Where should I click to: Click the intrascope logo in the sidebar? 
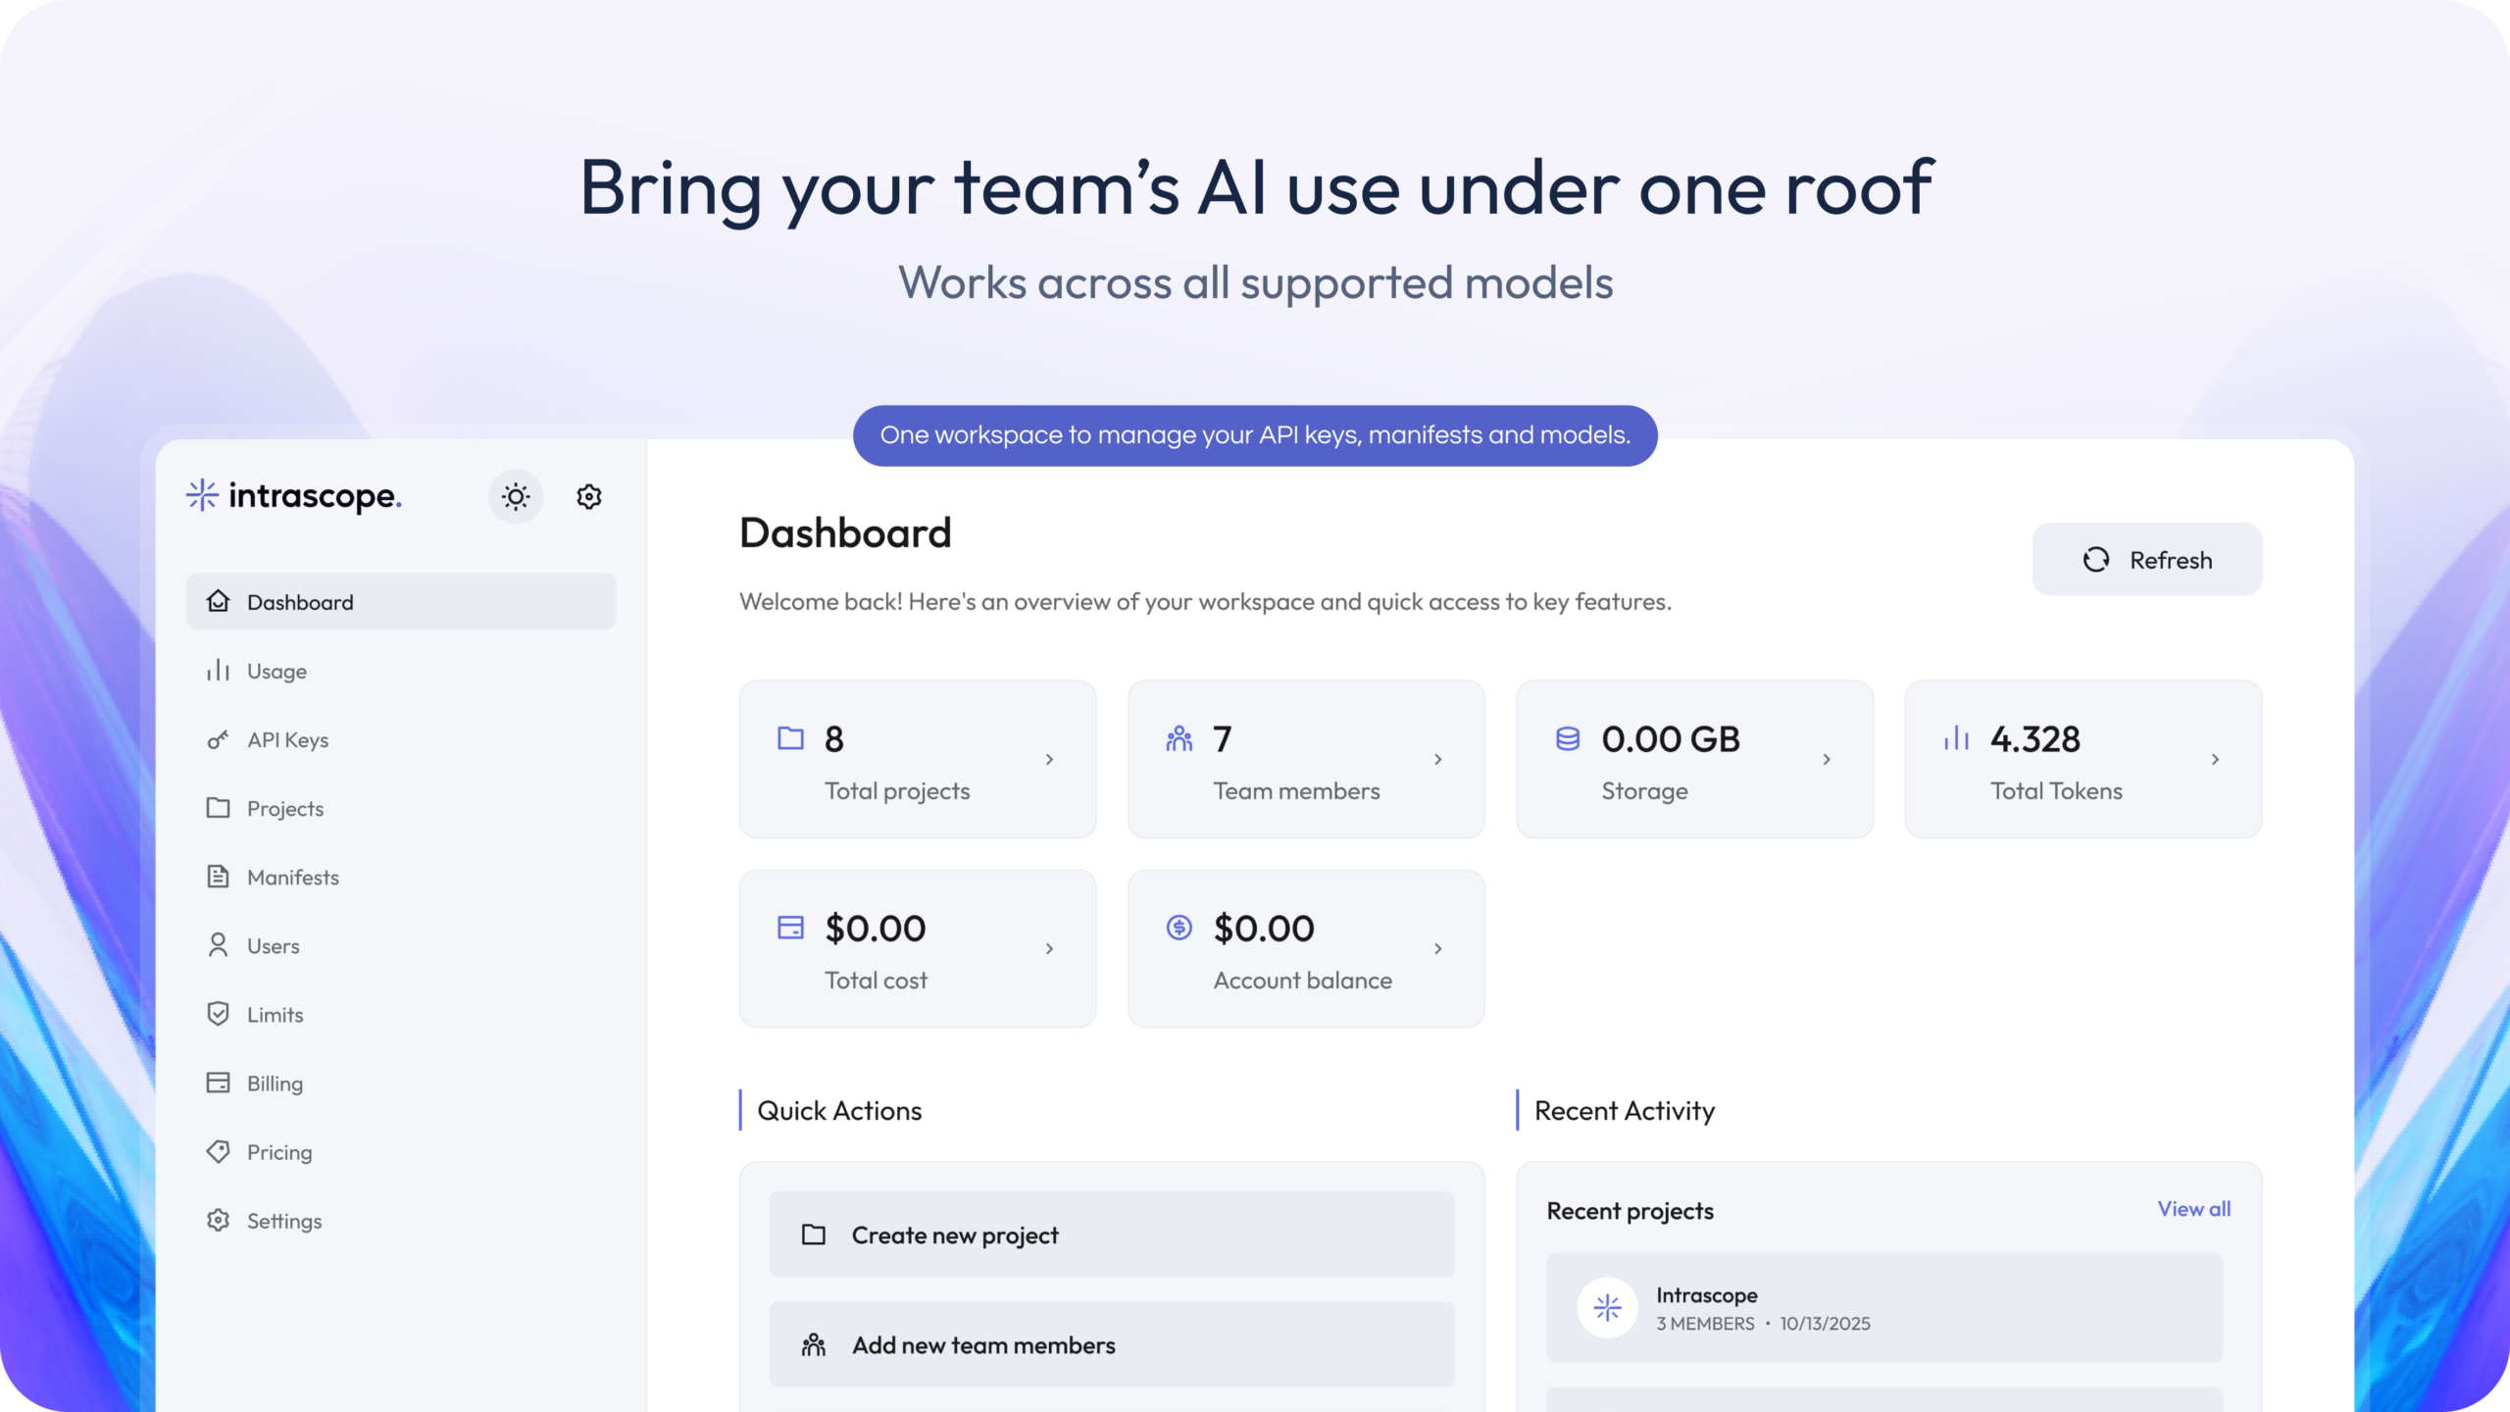tap(294, 496)
